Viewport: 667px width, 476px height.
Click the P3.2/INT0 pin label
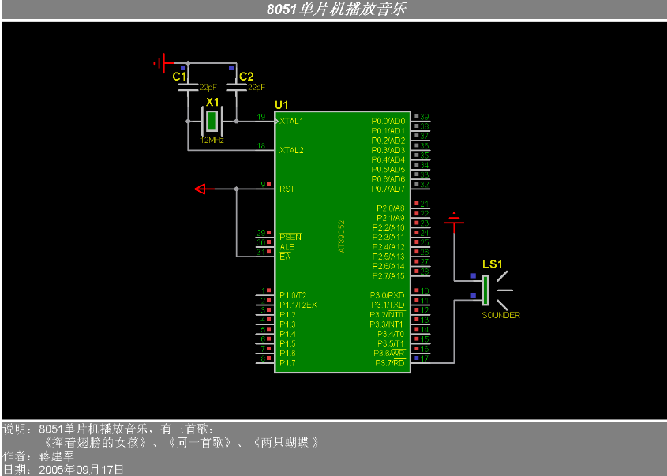(x=387, y=315)
